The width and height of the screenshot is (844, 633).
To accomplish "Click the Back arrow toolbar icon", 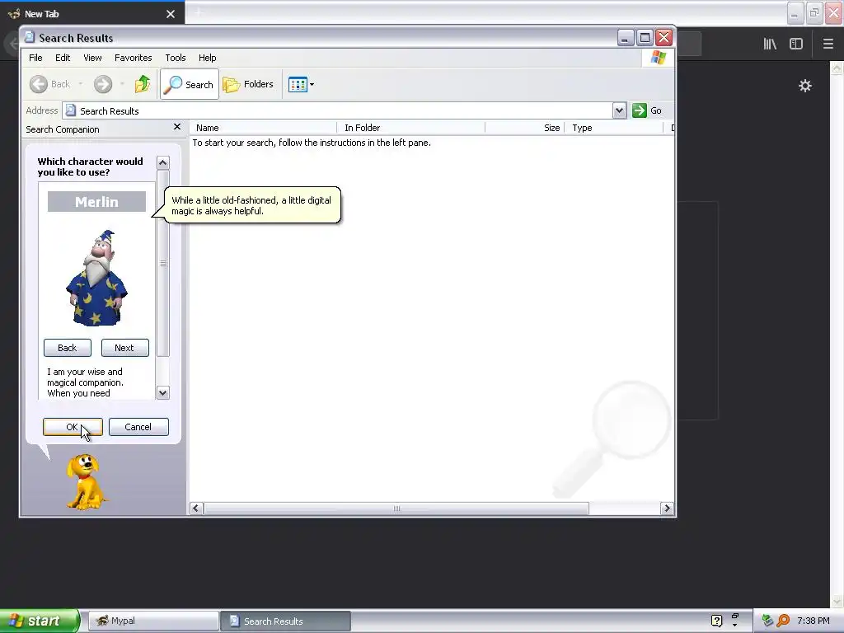I will 39,84.
